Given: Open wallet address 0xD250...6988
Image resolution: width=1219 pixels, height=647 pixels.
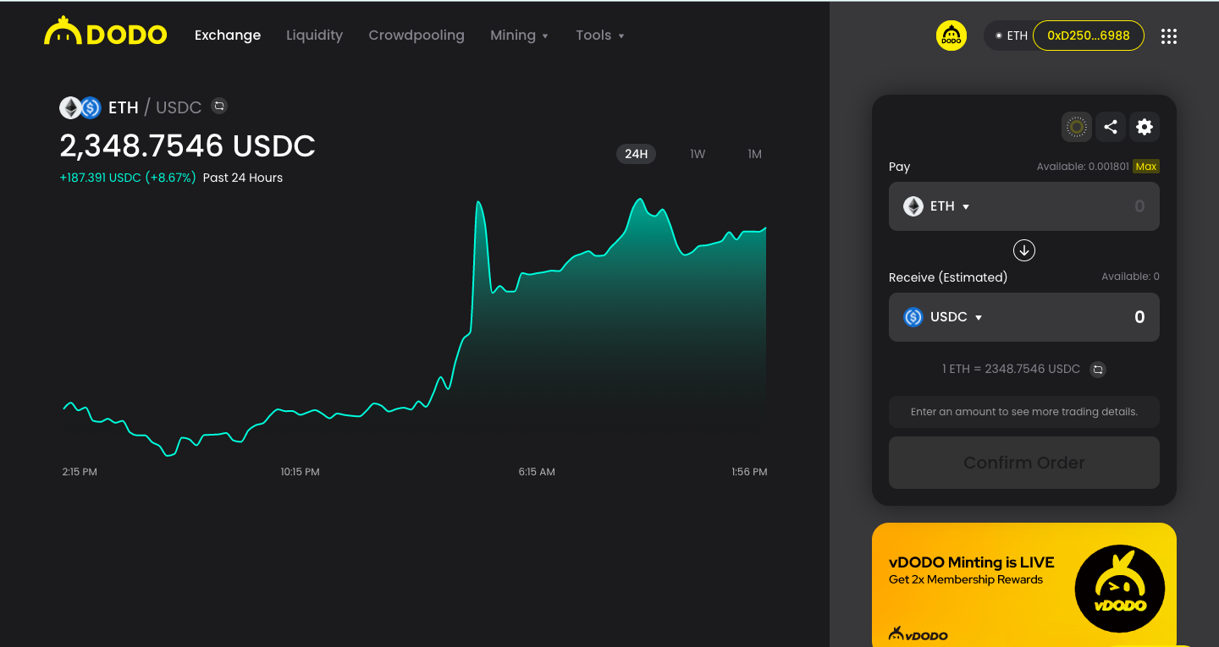Looking at the screenshot, I should click(x=1089, y=36).
